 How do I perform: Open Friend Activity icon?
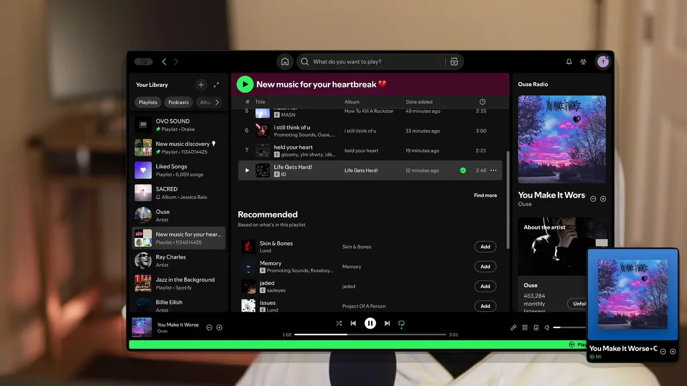583,62
